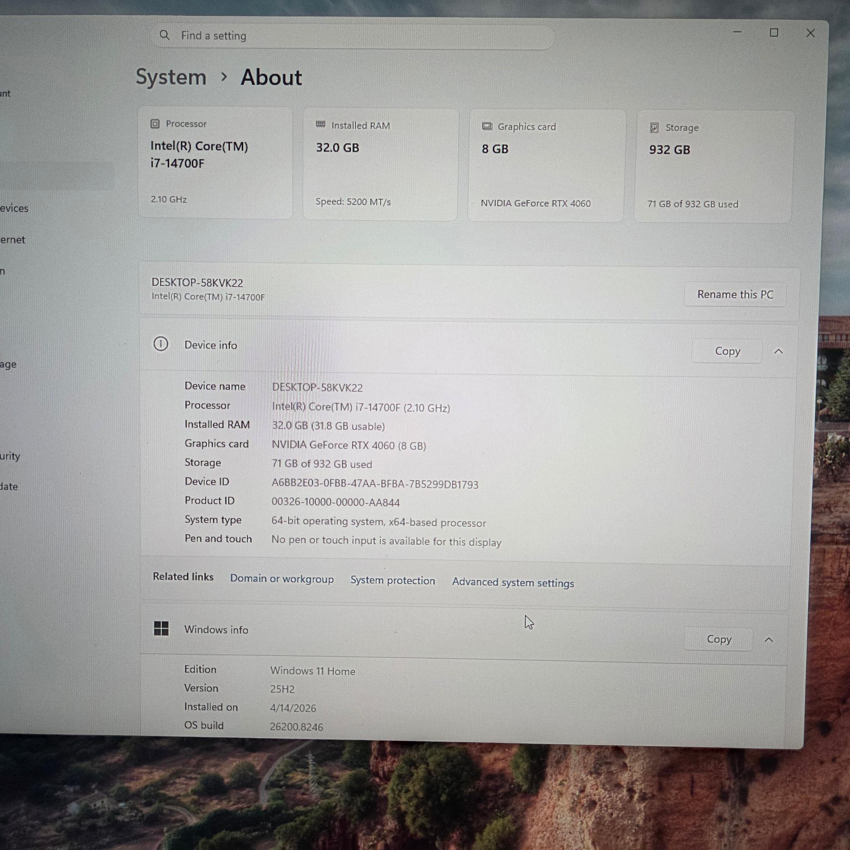850x850 pixels.
Task: Click '71 GB of 932 GB used' on Storage card
Action: (693, 204)
